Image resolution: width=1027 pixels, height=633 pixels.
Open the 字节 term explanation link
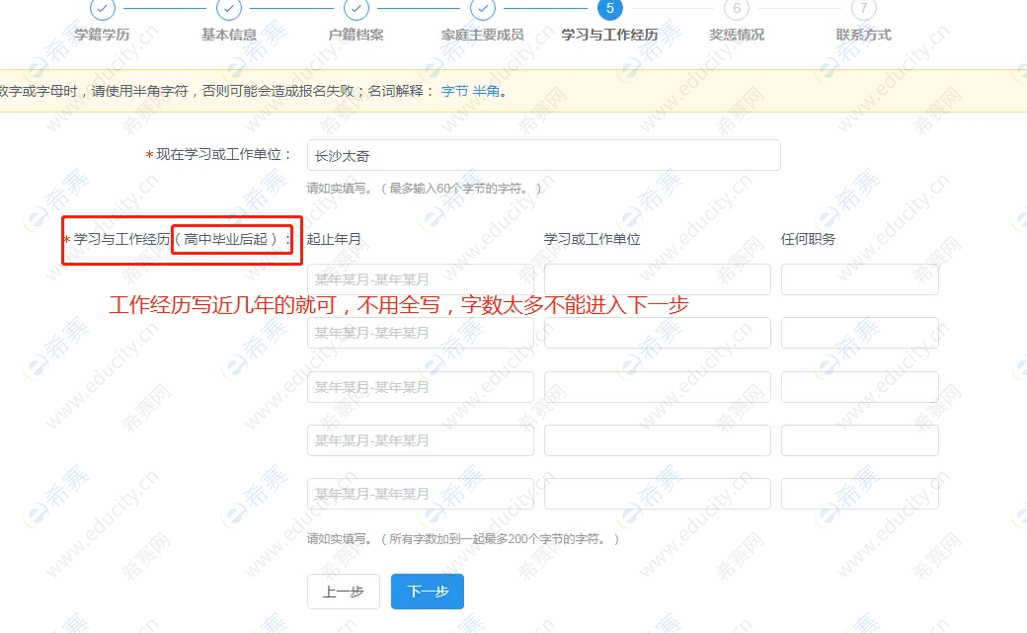tap(454, 91)
